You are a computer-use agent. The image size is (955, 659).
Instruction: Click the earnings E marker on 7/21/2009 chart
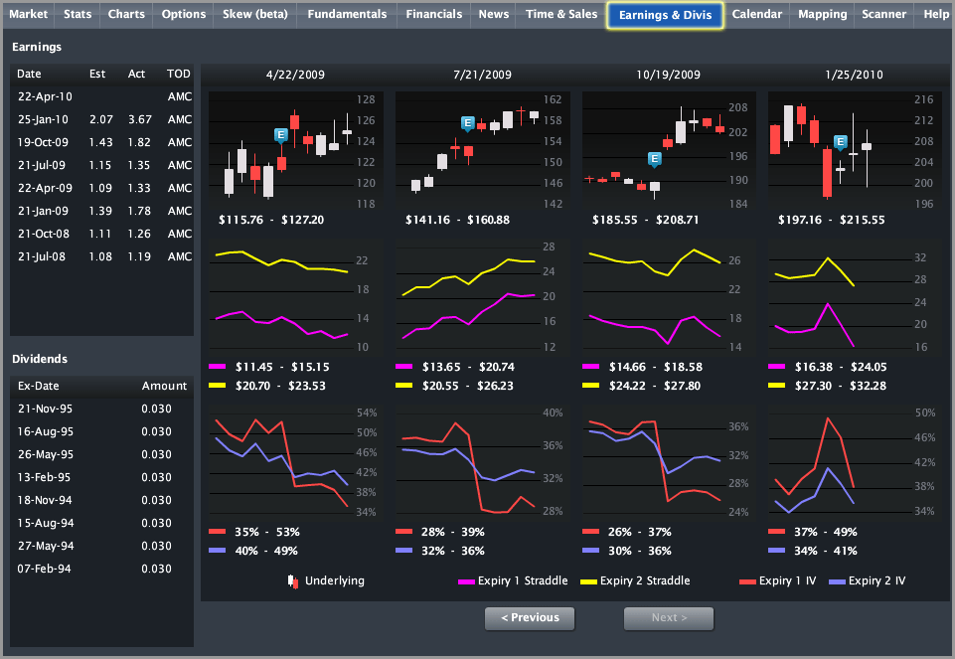click(x=467, y=123)
